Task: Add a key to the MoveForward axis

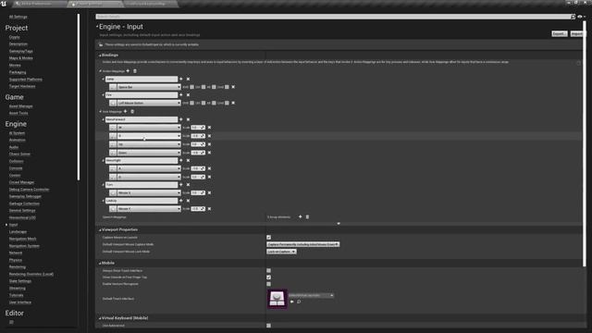Action: point(181,119)
